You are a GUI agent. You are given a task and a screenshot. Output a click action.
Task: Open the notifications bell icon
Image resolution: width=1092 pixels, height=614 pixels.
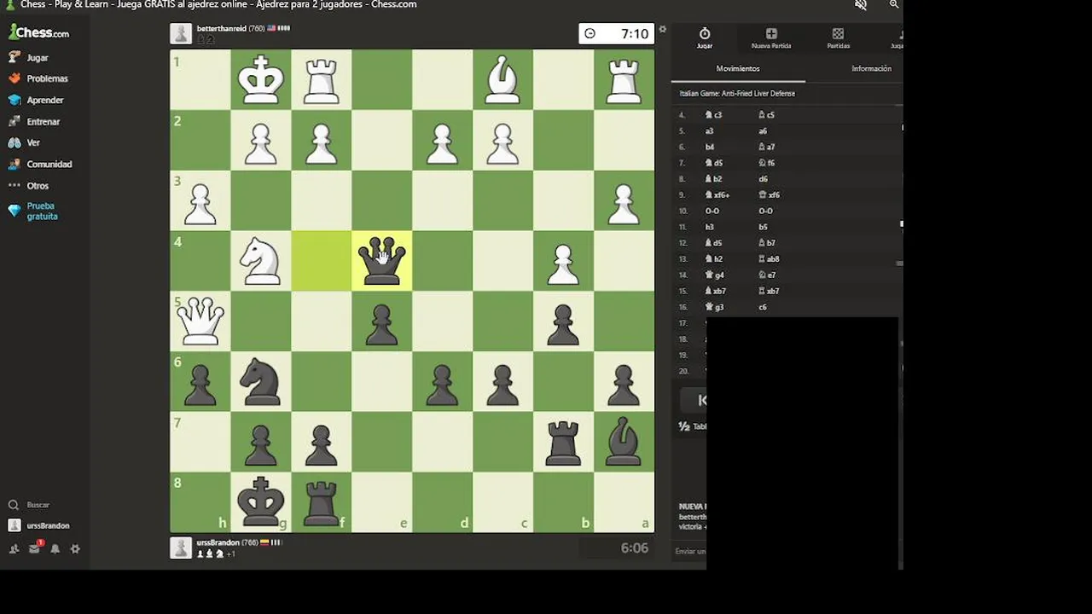pyautogui.click(x=55, y=549)
